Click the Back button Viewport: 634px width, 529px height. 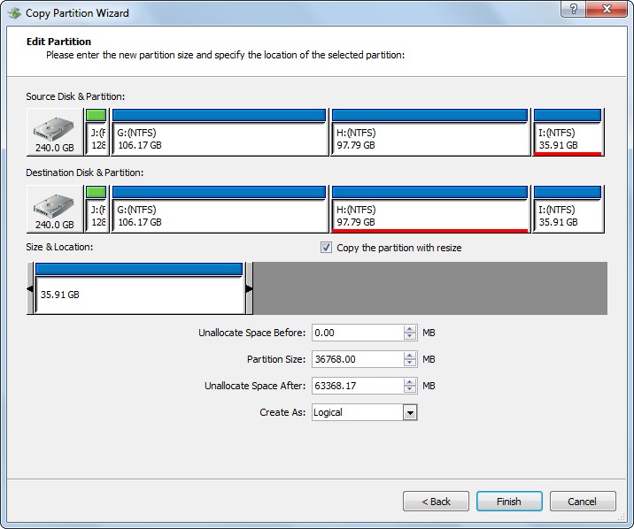(436, 502)
